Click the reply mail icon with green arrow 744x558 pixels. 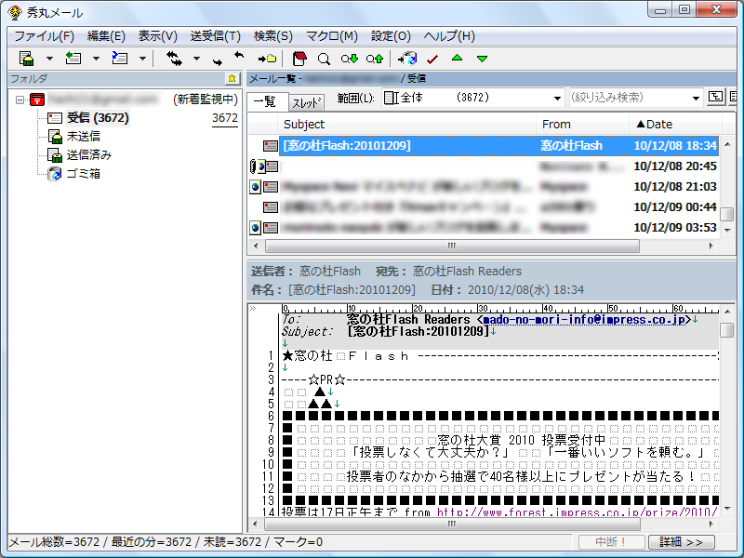pyautogui.click(x=73, y=59)
